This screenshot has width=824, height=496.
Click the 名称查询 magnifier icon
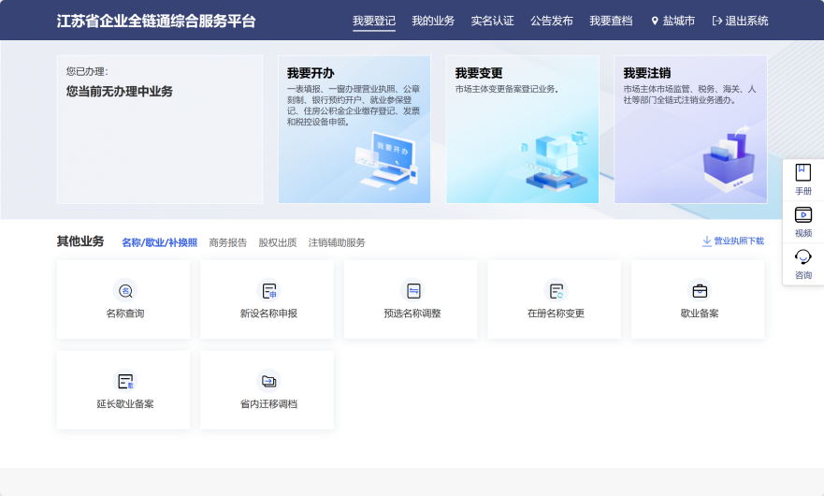click(x=124, y=290)
